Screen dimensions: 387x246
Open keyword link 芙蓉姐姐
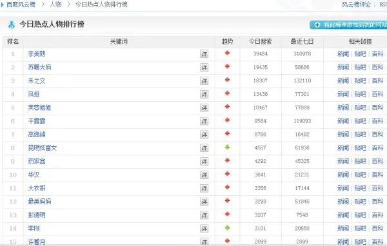(x=39, y=108)
